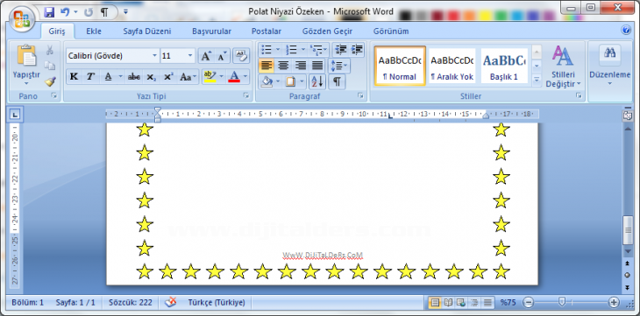Align text left
Image resolution: width=640 pixels, height=316 pixels.
coord(267,66)
